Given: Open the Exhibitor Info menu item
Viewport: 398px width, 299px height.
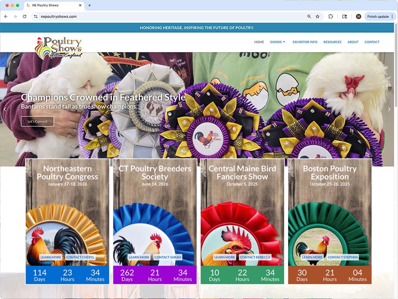Looking at the screenshot, I should pyautogui.click(x=305, y=42).
